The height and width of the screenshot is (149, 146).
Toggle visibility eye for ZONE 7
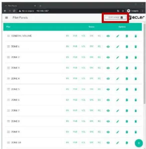pyautogui.click(x=108, y=111)
